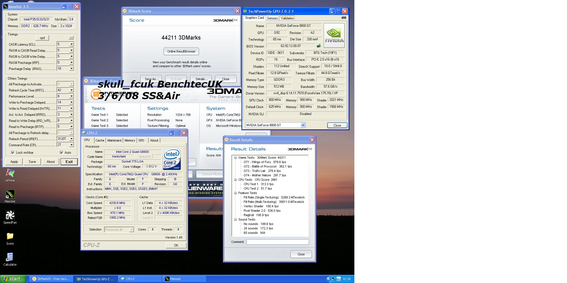Screen dimensions: 567x283
Task: Click the Result Details title bar icon
Action: (226, 140)
